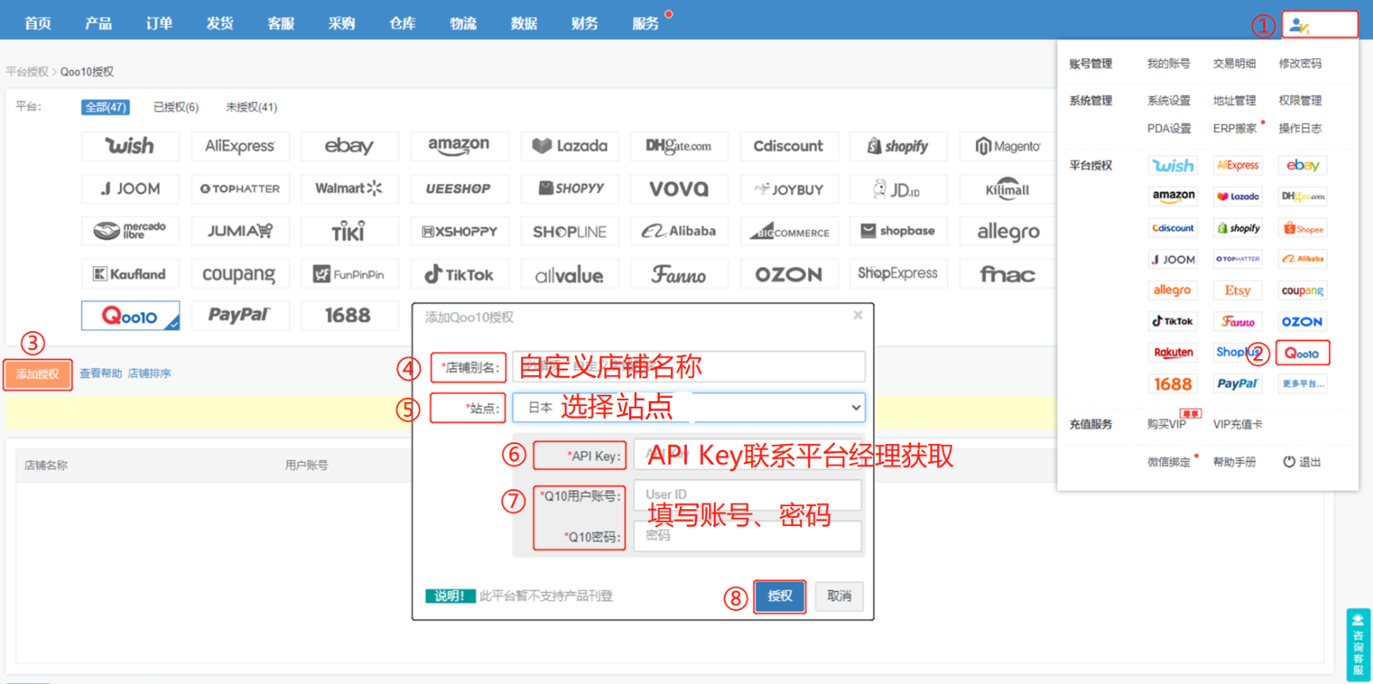Screen dimensions: 1373x684
Task: Select the TikTok tile in main grid
Action: 459,274
